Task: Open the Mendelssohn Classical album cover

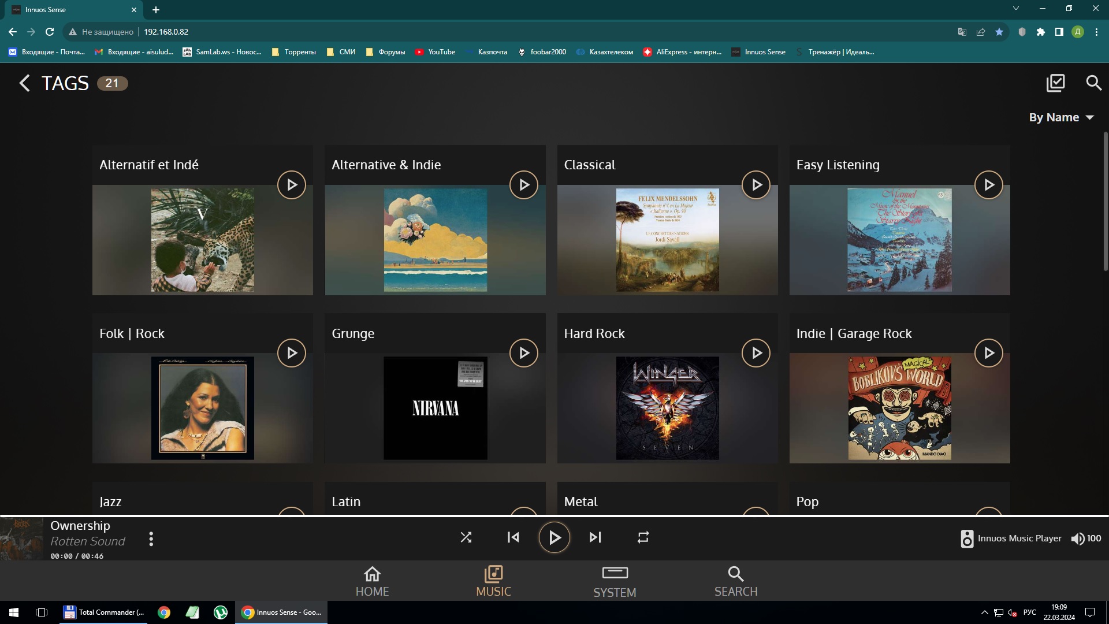Action: (668, 240)
